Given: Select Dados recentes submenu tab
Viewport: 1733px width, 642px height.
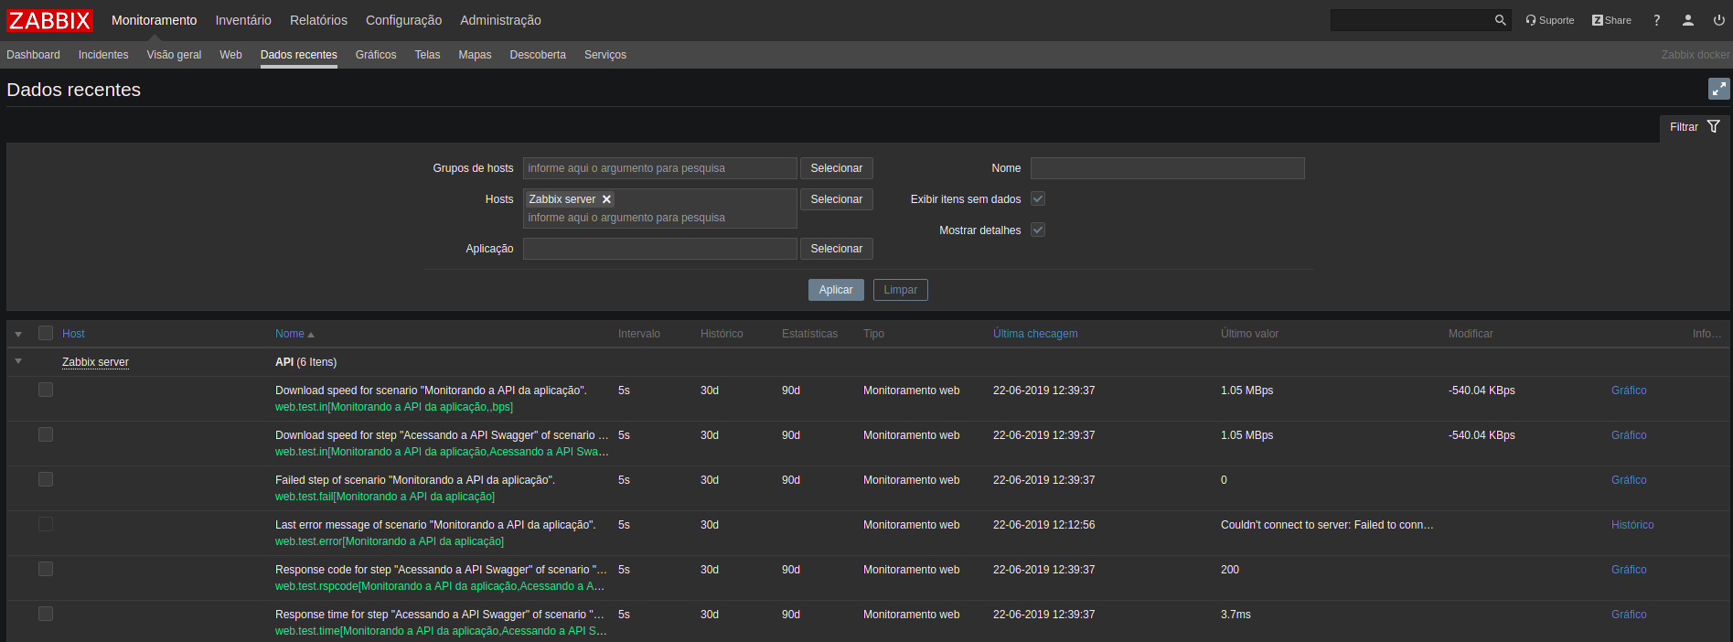Looking at the screenshot, I should click(299, 55).
